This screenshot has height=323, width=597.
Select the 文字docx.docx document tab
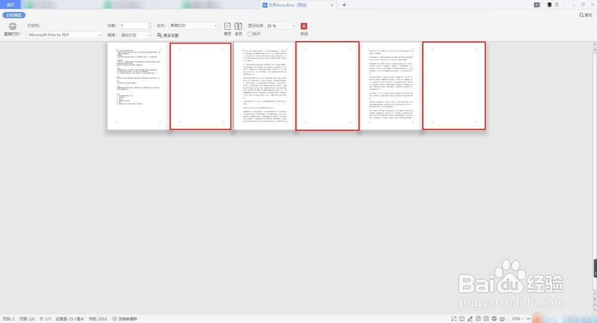pos(297,5)
